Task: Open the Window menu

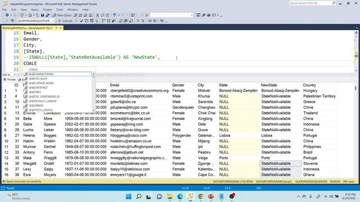Action: pyautogui.click(x=73, y=10)
